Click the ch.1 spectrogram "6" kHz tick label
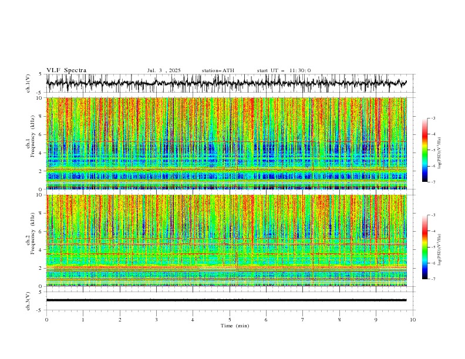465x359 pixels. (41, 134)
